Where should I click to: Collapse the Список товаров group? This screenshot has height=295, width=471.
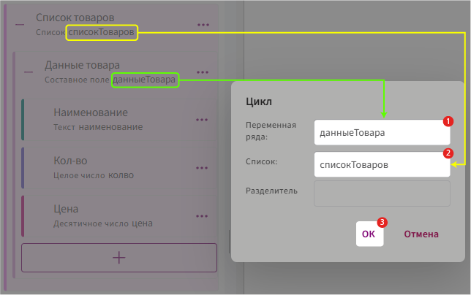tap(20, 25)
